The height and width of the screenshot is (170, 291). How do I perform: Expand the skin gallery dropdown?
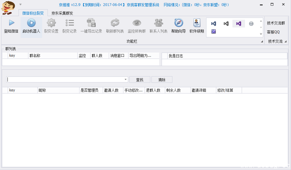pyautogui.click(x=261, y=34)
